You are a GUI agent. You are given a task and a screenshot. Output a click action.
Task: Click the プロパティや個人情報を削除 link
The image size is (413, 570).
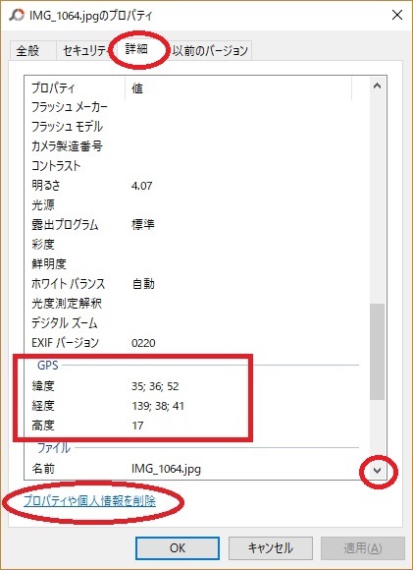[x=89, y=501]
